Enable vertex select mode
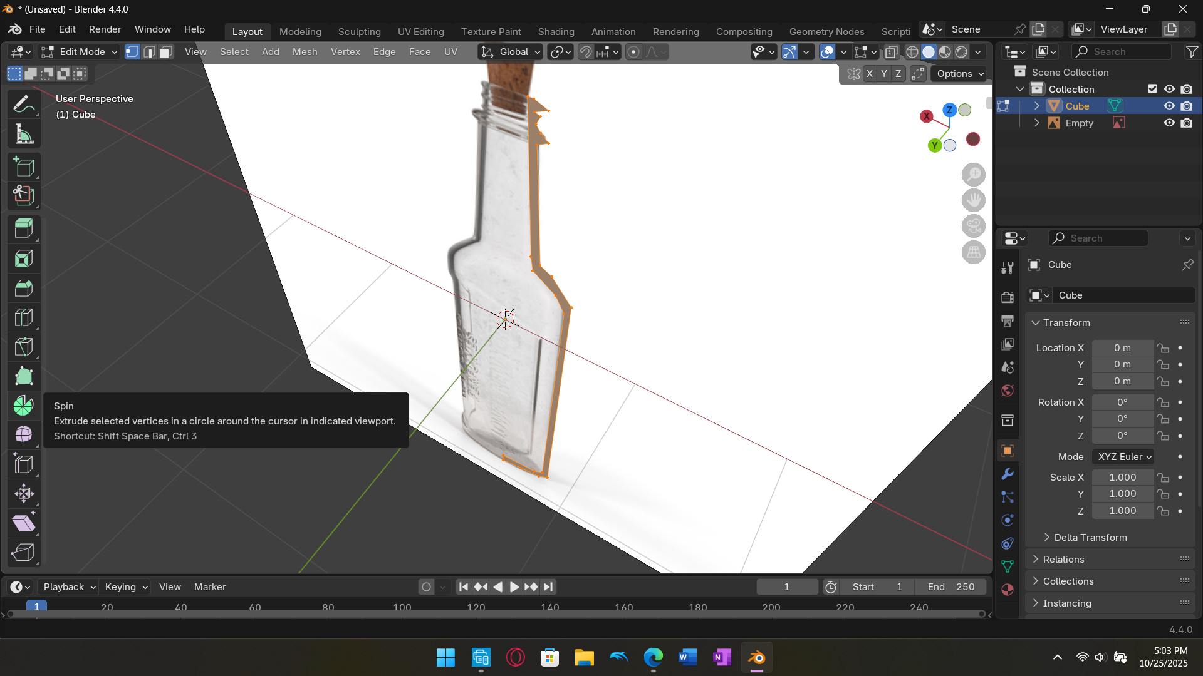The width and height of the screenshot is (1203, 676). (x=132, y=52)
